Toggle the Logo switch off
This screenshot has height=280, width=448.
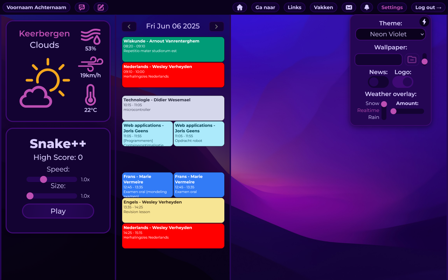point(402,82)
